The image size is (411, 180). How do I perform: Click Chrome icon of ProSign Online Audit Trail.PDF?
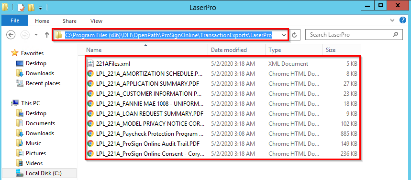(x=90, y=143)
